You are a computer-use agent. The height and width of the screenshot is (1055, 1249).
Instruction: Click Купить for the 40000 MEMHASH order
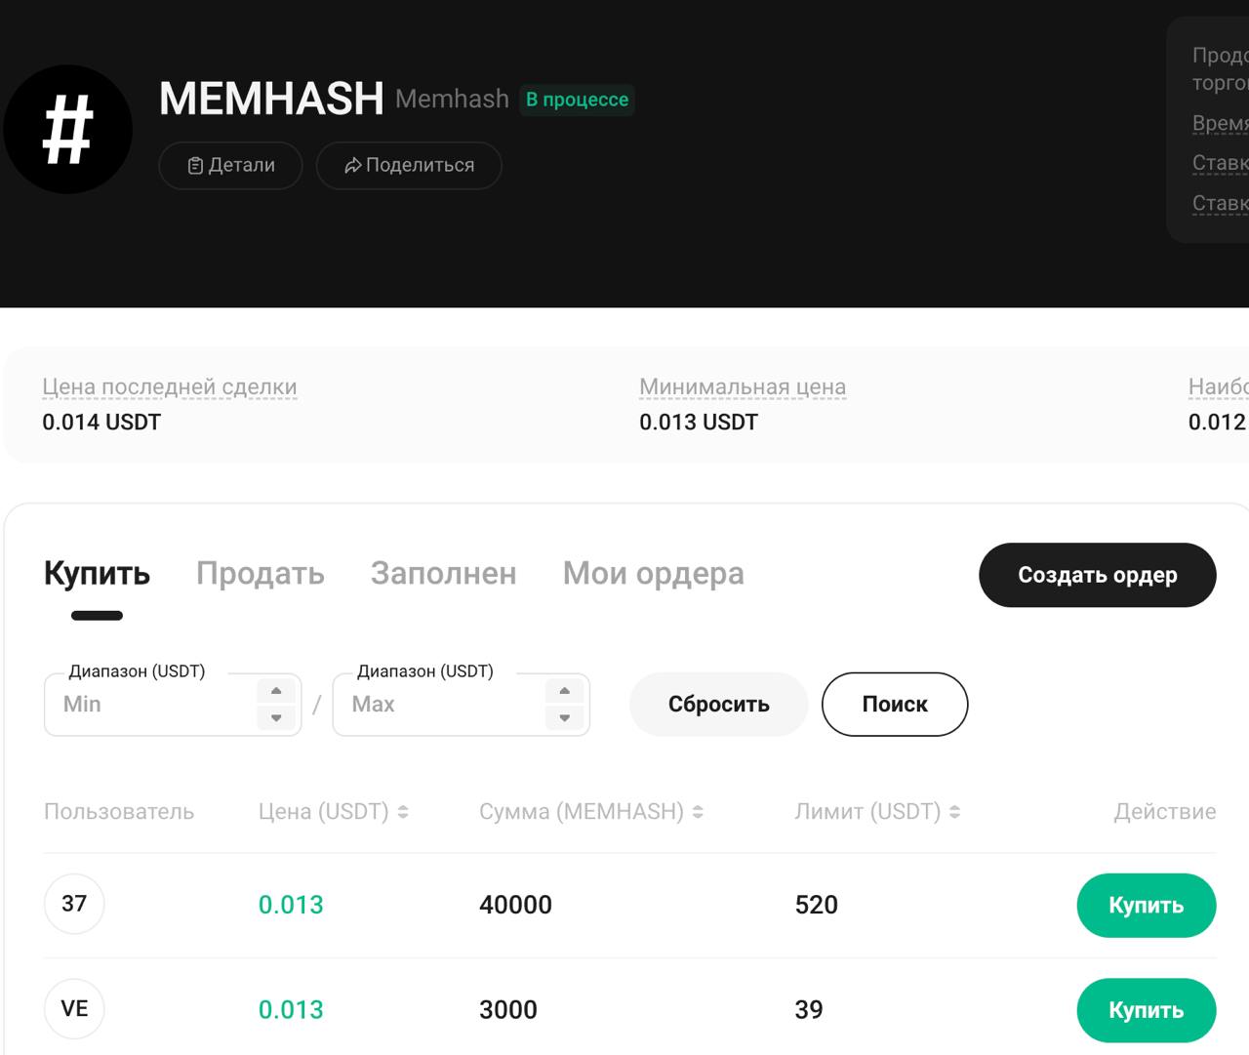[1147, 905]
